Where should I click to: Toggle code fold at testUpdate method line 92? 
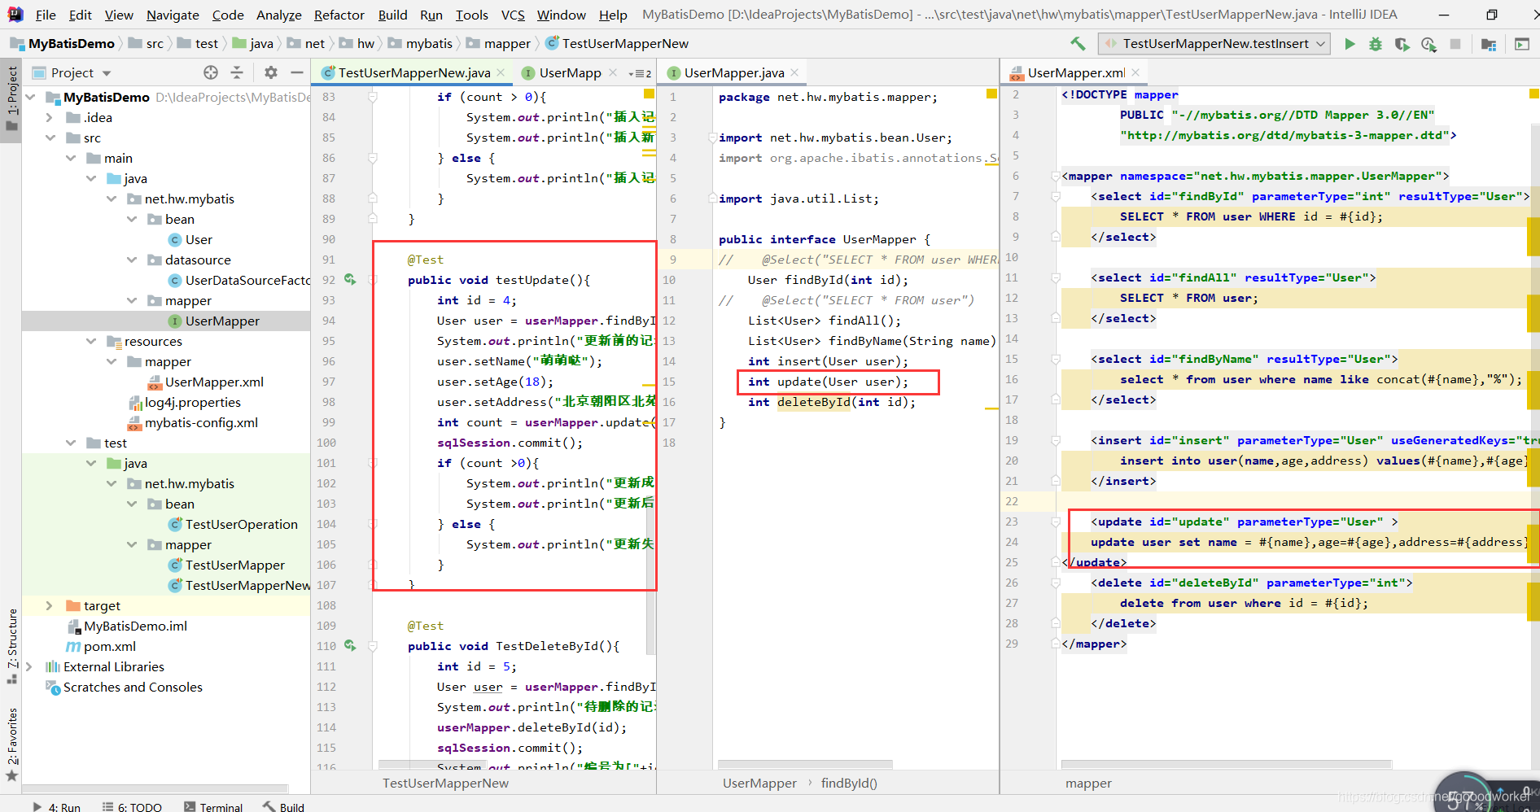coord(373,280)
